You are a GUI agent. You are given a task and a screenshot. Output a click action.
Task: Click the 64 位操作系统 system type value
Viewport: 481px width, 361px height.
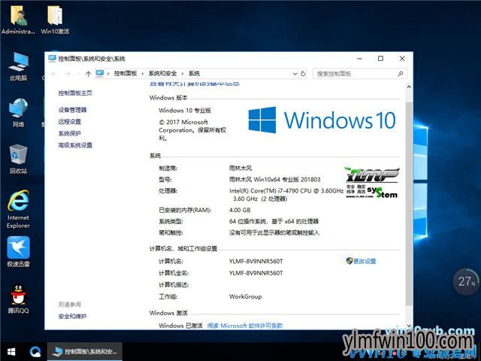click(274, 221)
